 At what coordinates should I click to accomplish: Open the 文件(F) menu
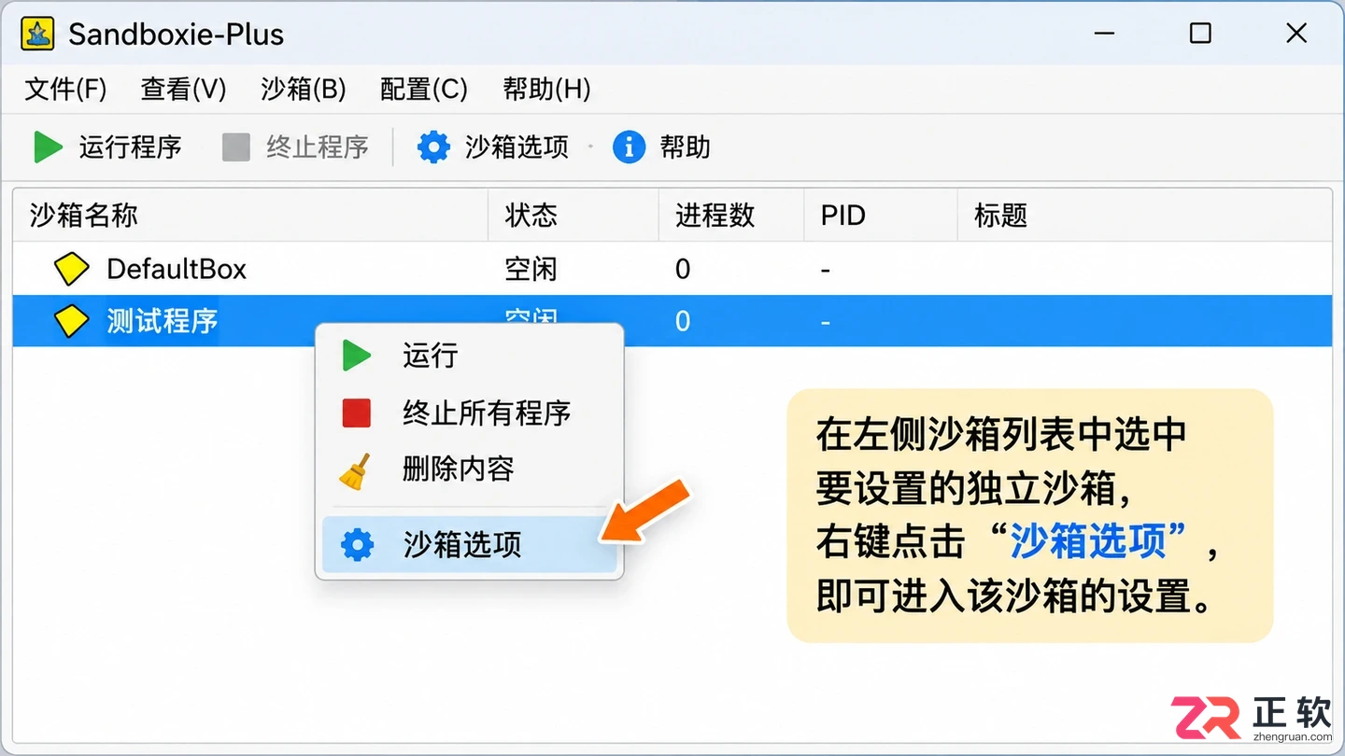coord(65,90)
